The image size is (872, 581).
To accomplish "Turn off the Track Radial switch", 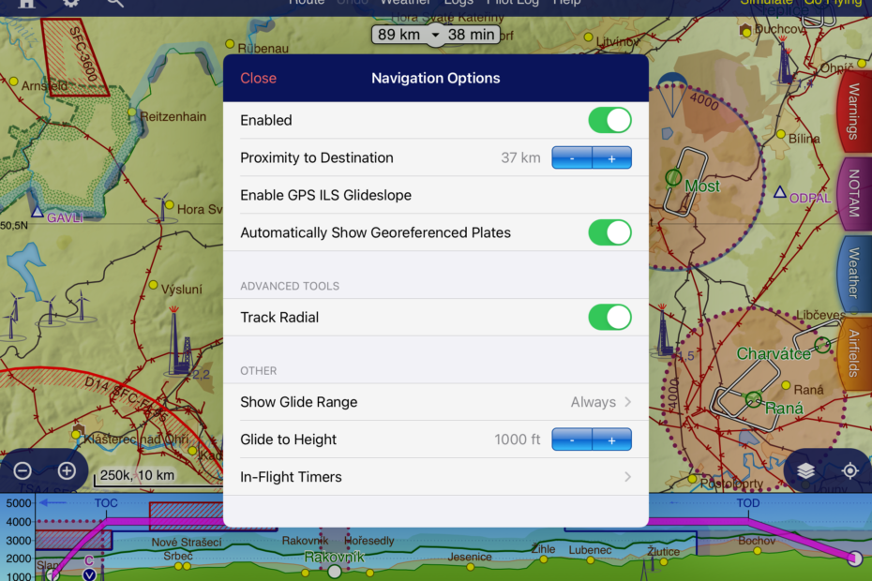I will click(609, 317).
